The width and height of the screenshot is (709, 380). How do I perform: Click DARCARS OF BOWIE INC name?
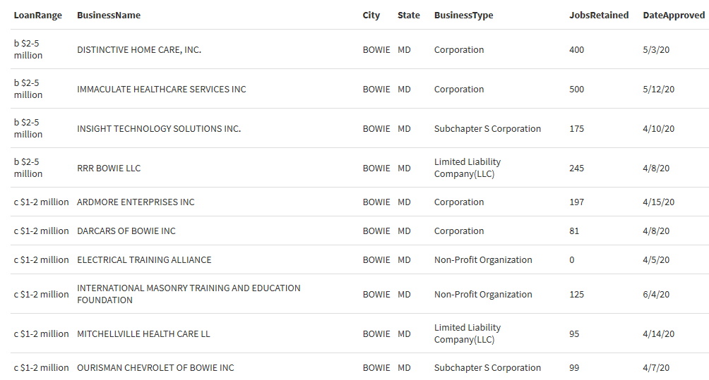click(126, 231)
